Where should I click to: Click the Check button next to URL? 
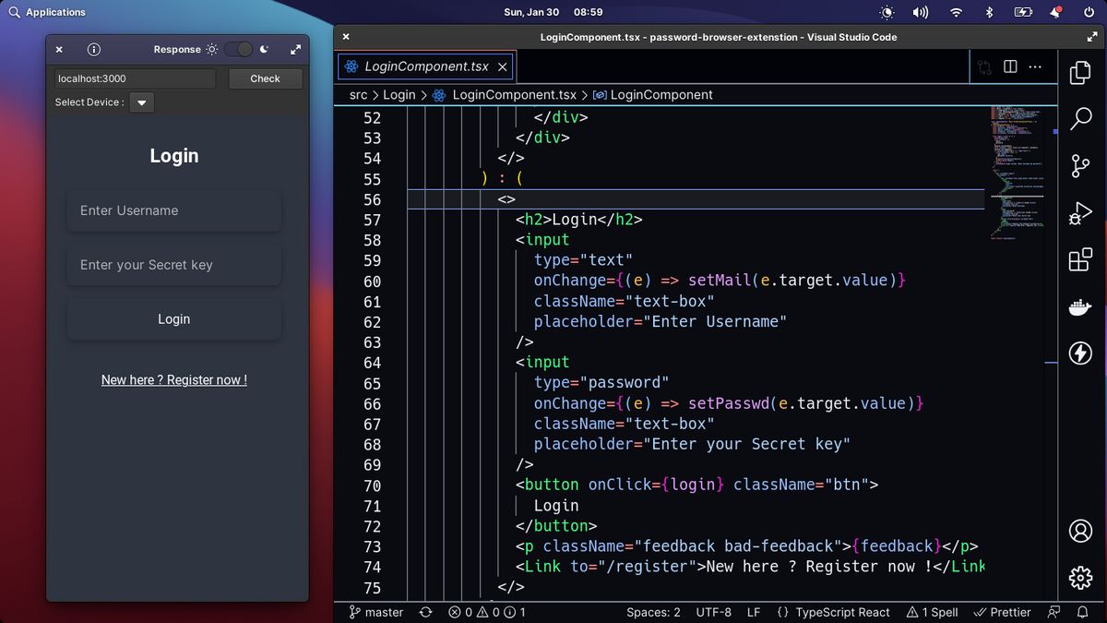tap(265, 78)
